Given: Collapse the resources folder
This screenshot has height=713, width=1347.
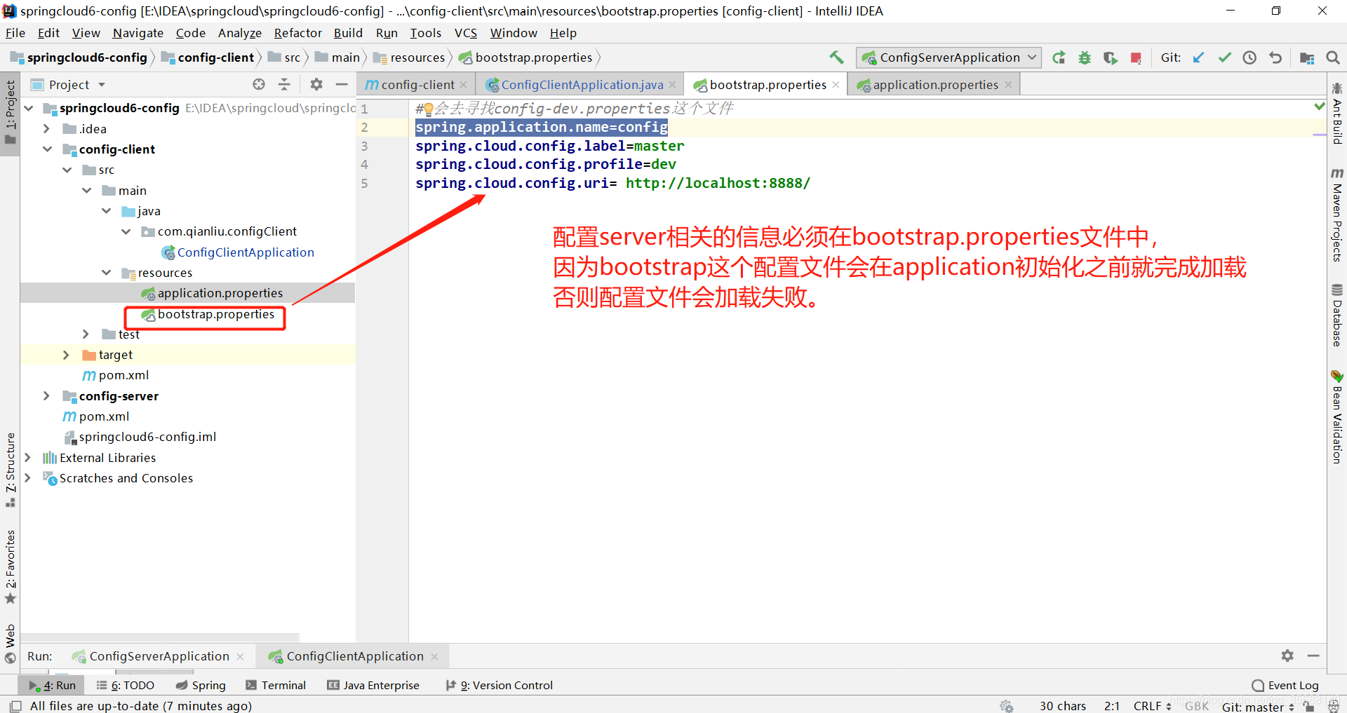Looking at the screenshot, I should click(x=106, y=273).
